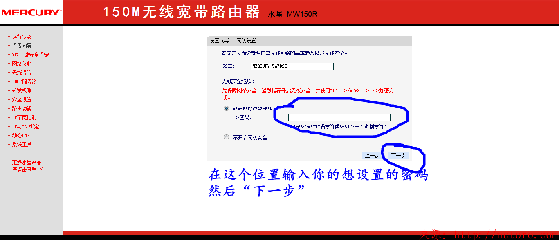Screen dimensions: 559x240
Task: Expand 安全设置 menu
Action: pyautogui.click(x=22, y=99)
